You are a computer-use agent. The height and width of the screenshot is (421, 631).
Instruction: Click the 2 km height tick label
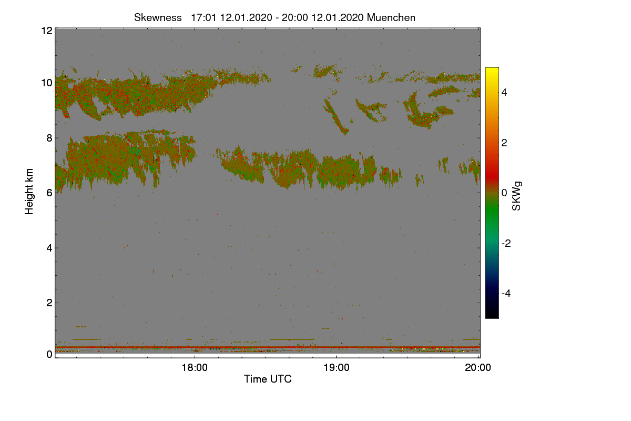point(49,303)
